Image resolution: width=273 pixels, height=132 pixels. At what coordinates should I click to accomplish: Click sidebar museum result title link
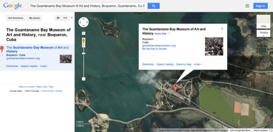coord(38,49)
